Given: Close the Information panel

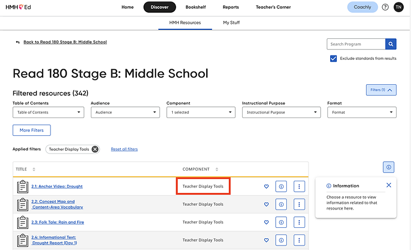Looking at the screenshot, I should 389,185.
